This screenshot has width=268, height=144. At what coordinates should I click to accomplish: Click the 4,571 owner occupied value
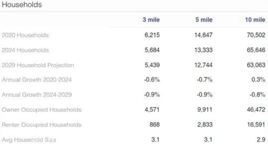click(152, 110)
